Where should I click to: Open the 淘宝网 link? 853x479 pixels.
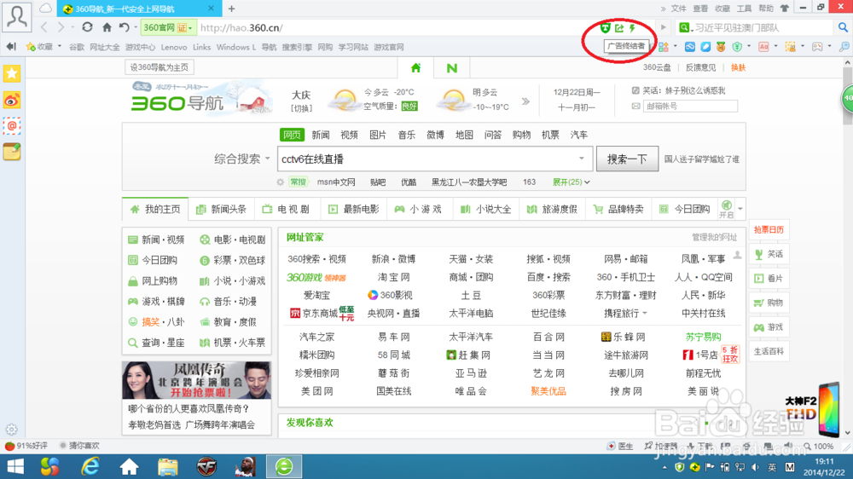394,277
